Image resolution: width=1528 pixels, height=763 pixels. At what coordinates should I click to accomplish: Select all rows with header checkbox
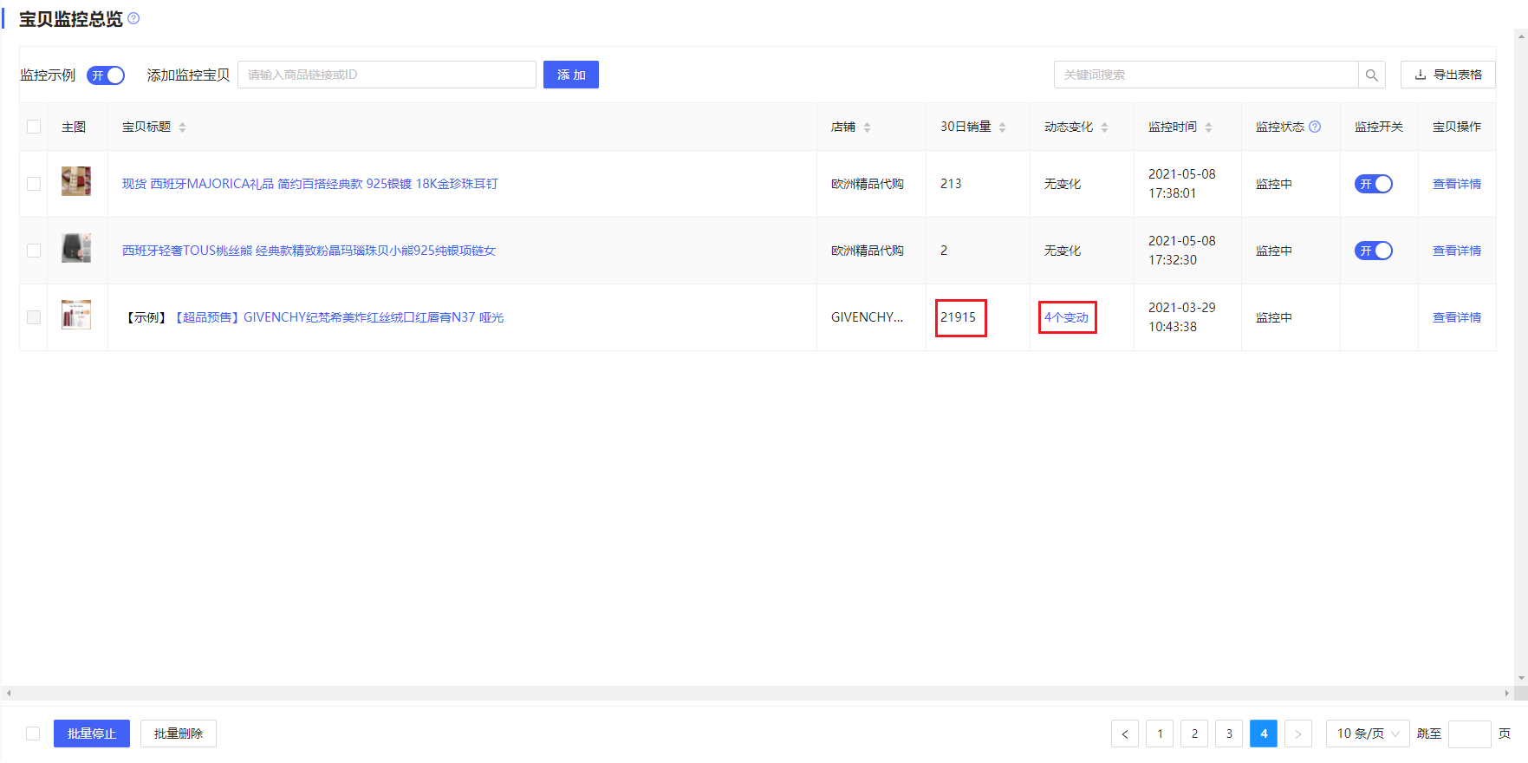point(34,127)
